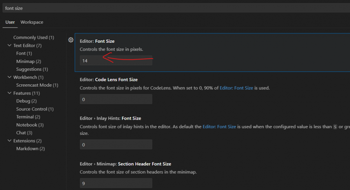Collapse the Extensions tree section

point(9,141)
